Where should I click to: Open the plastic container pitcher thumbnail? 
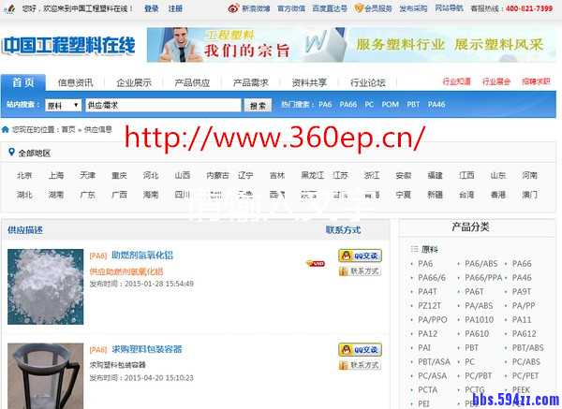(46, 376)
